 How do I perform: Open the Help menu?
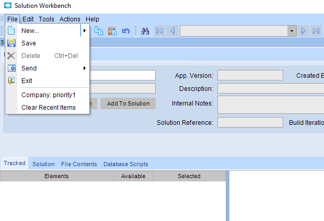tap(92, 19)
